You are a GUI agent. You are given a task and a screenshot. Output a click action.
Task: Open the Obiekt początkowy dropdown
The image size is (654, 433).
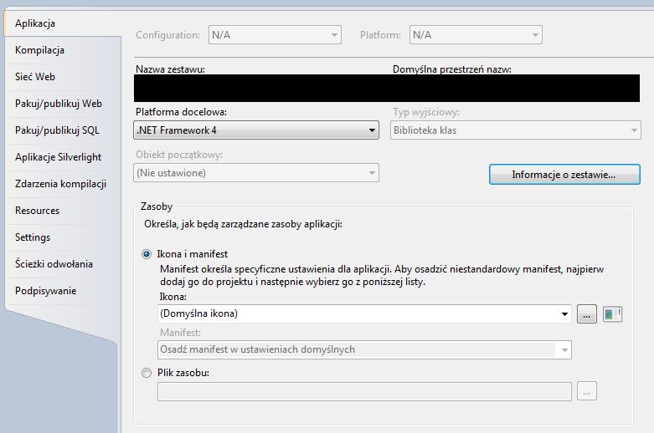256,173
